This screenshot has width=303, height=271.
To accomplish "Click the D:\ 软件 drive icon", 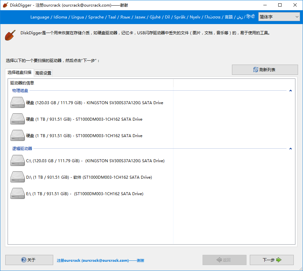I will click(x=18, y=177).
